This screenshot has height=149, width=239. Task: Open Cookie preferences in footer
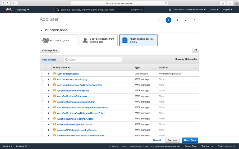[x=226, y=146]
